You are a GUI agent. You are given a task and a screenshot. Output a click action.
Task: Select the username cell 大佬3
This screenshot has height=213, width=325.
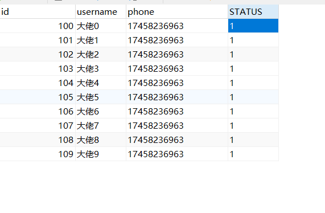point(101,69)
